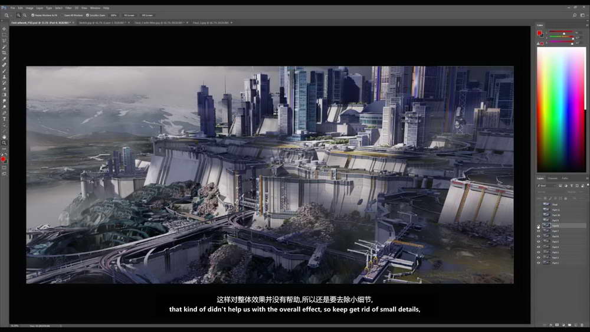The width and height of the screenshot is (590, 332).
Task: Click the Zoom Out mode icon in options bar
Action: tap(25, 15)
